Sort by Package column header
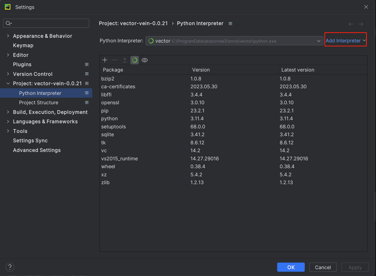376x276 pixels. [x=145, y=70]
